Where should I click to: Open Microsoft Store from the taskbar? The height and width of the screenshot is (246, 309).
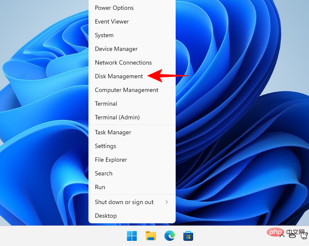coord(188,236)
